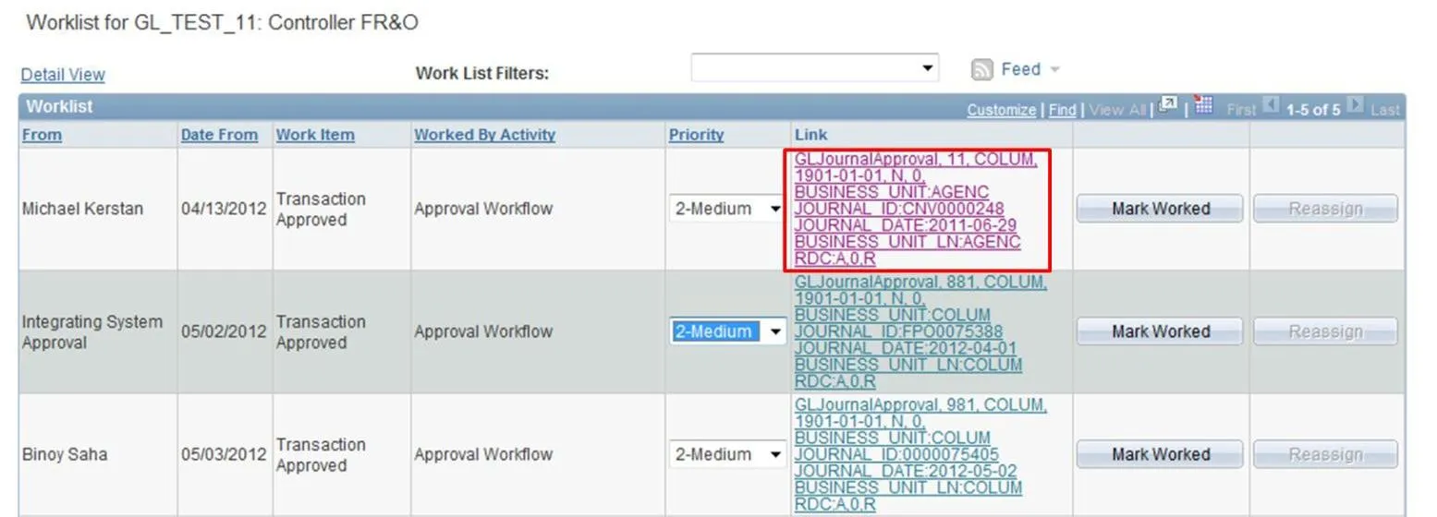1437x517 pixels.
Task: Open the Feed dropdown arrow
Action: 1054,70
